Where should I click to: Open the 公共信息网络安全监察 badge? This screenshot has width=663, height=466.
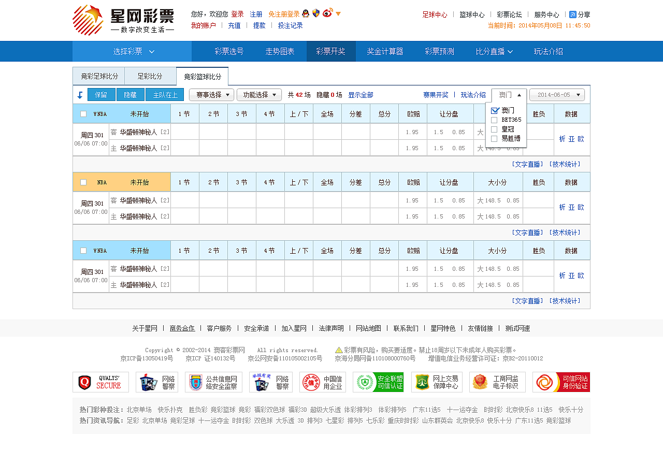213,382
